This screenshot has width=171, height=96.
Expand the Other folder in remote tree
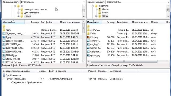[x=96, y=16]
